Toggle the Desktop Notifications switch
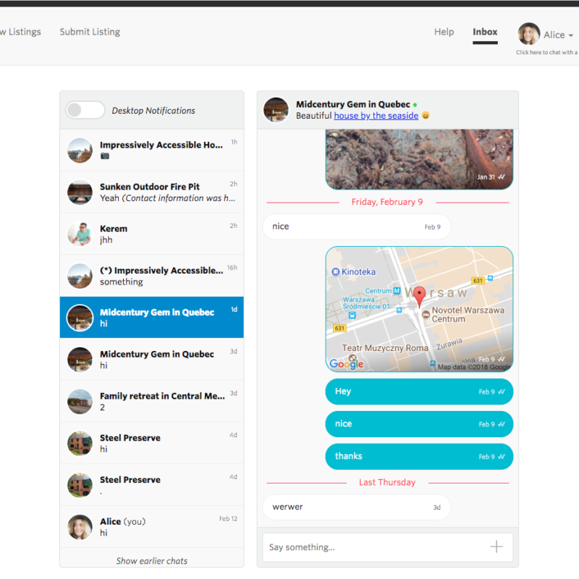The image size is (579, 579). pos(85,110)
